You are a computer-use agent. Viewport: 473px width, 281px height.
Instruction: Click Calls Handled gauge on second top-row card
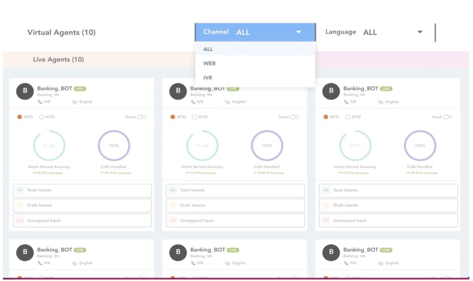click(x=267, y=146)
